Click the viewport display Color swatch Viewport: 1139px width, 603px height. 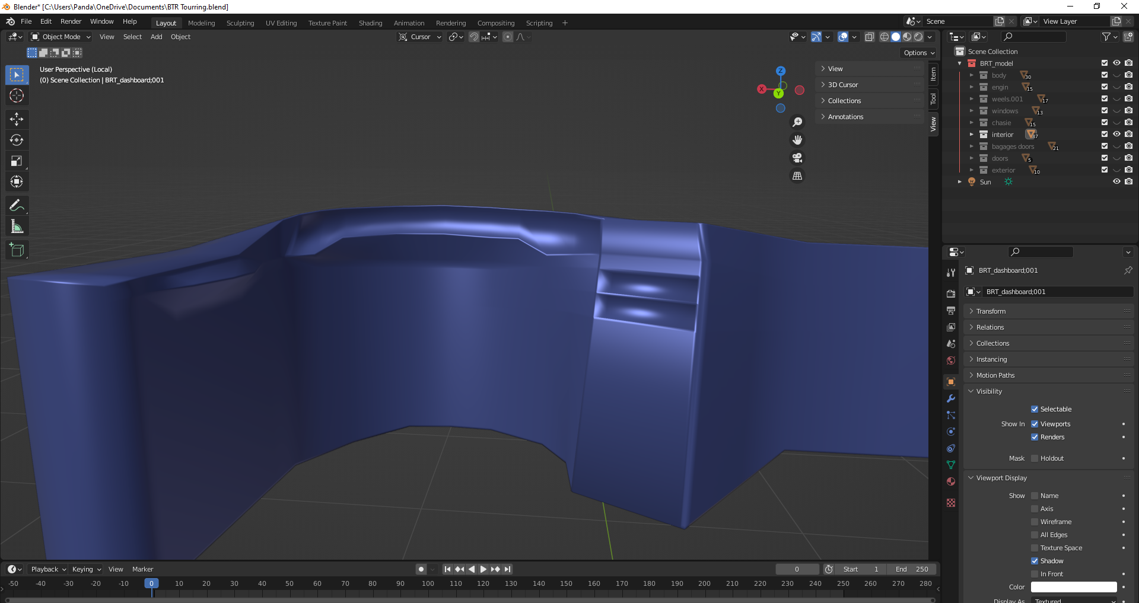pyautogui.click(x=1073, y=587)
